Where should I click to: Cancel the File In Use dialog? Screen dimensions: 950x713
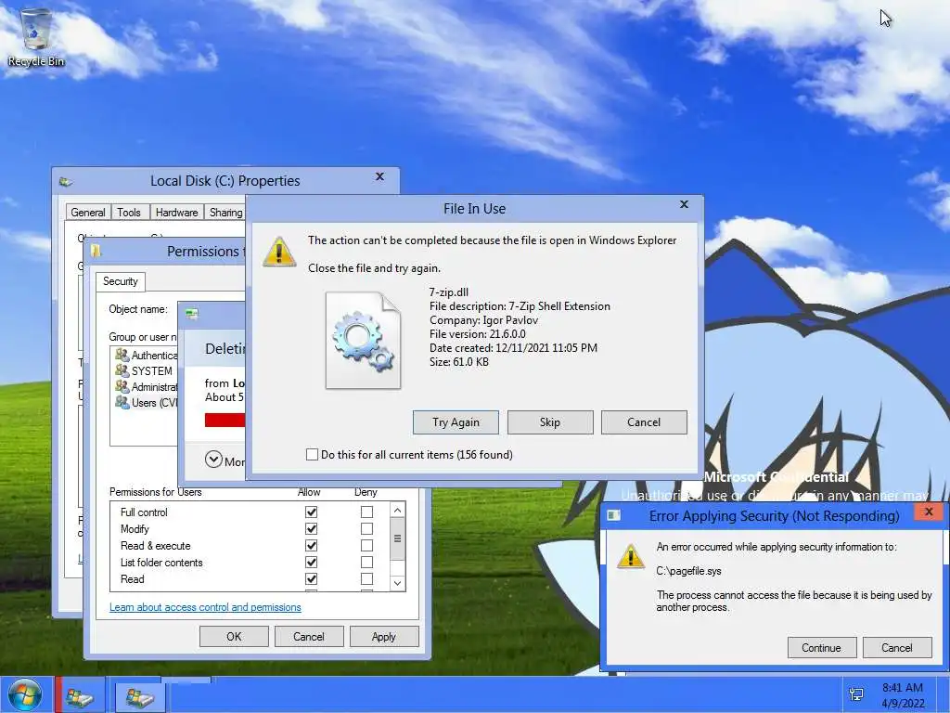pyautogui.click(x=644, y=422)
